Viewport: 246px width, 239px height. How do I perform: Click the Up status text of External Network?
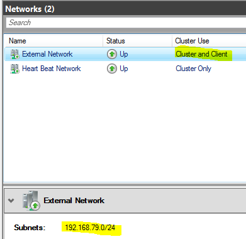click(x=124, y=54)
